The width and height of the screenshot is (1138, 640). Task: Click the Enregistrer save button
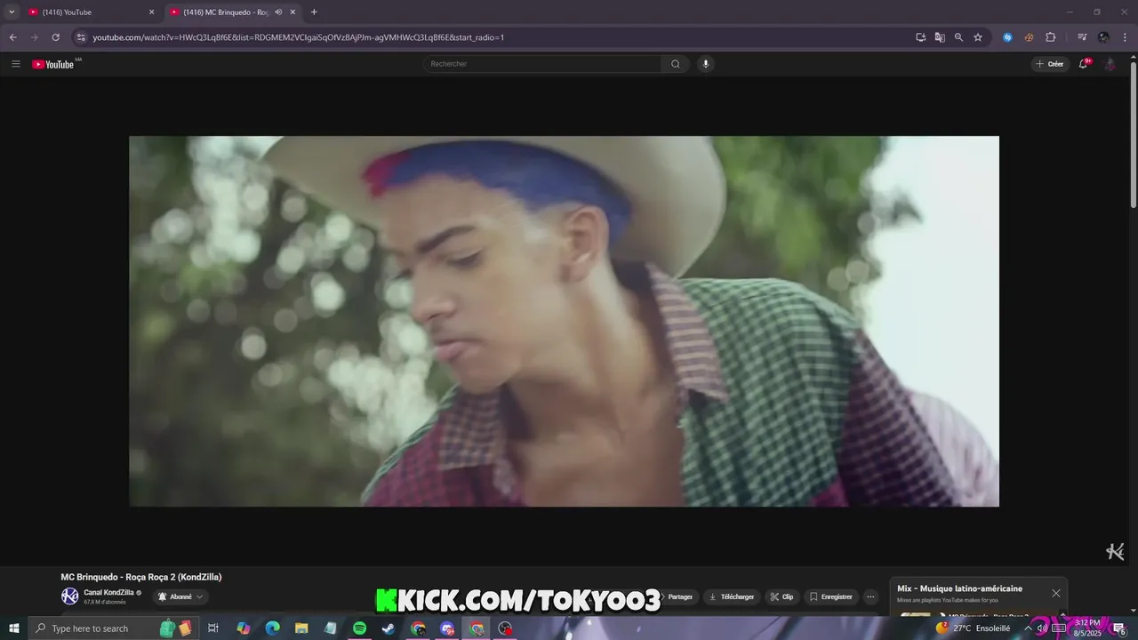pyautogui.click(x=830, y=596)
